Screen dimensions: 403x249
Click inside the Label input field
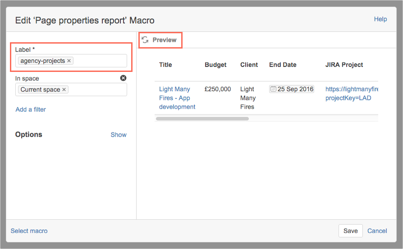point(99,61)
